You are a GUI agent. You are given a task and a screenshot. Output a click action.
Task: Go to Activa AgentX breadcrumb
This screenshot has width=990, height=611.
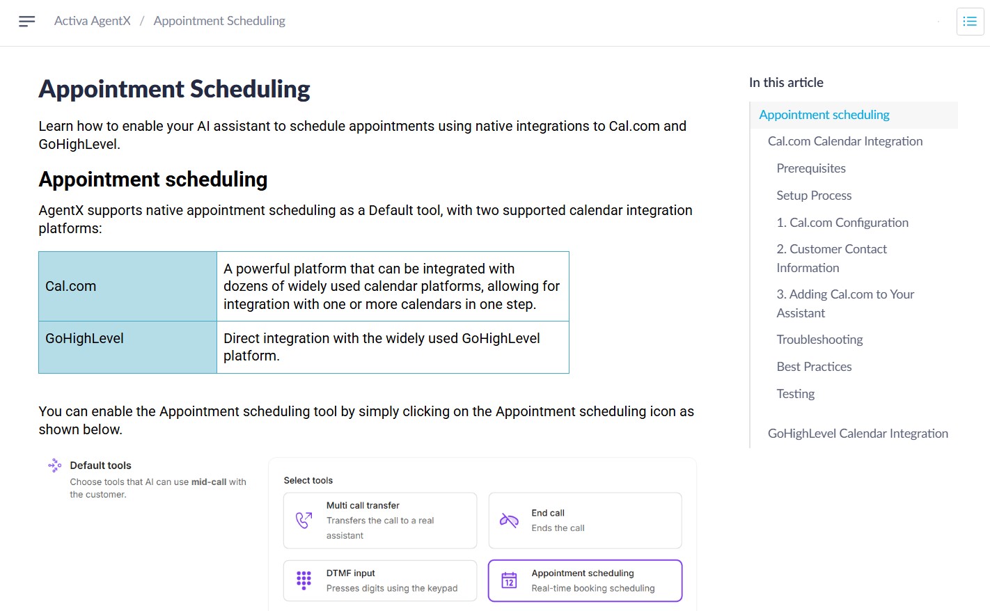[x=93, y=21]
